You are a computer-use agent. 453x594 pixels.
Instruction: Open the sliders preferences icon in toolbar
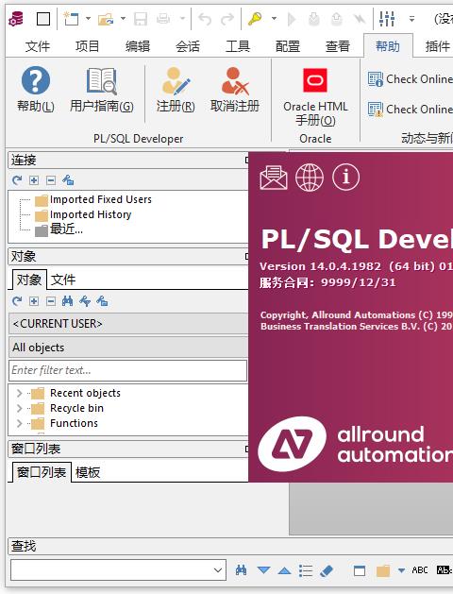[387, 18]
